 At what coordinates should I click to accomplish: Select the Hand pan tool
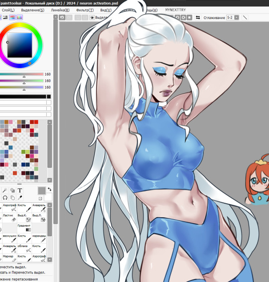(x=12, y=198)
